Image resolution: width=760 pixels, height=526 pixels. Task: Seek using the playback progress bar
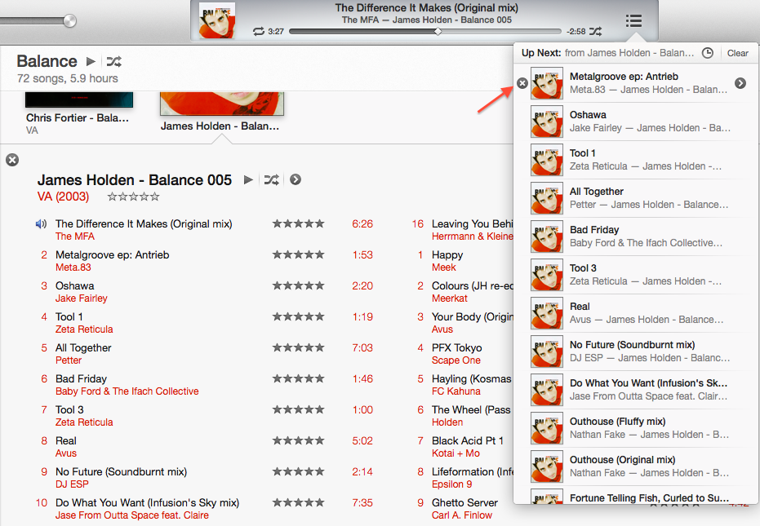pyautogui.click(x=425, y=32)
